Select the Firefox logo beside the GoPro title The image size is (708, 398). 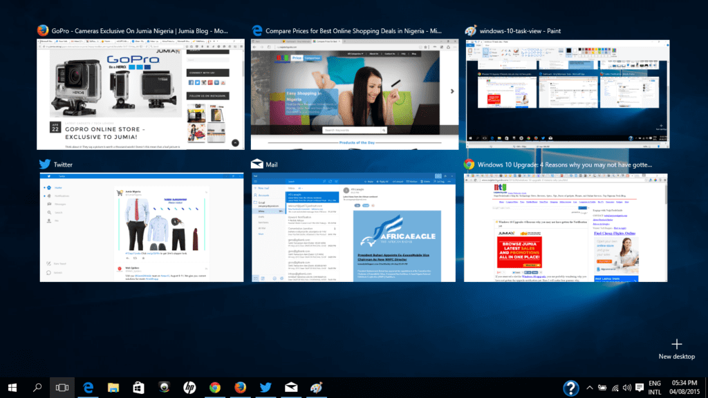click(43, 30)
